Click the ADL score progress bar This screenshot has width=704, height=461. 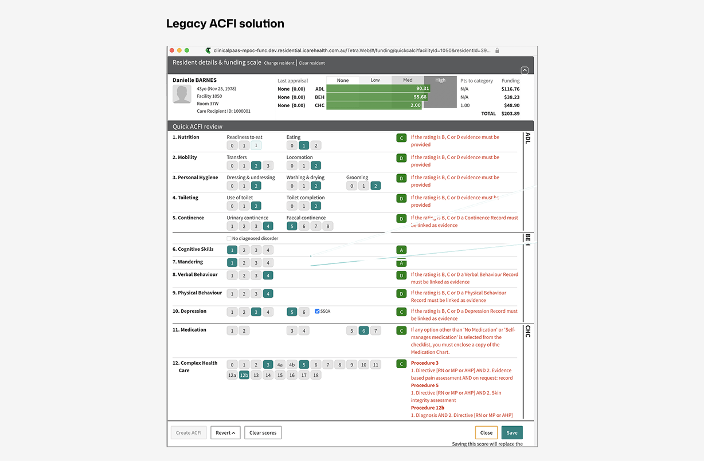(x=376, y=89)
